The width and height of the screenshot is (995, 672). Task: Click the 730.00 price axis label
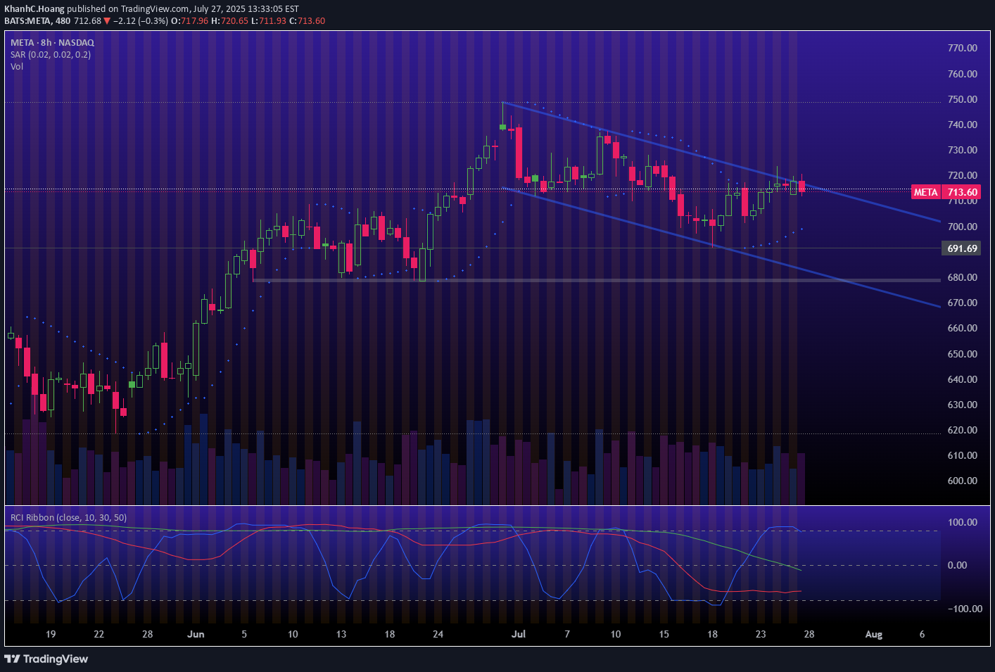(x=962, y=150)
